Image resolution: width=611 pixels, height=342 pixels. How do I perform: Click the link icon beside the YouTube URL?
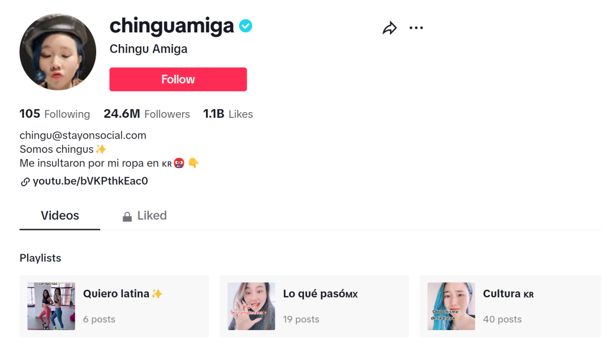click(x=25, y=182)
